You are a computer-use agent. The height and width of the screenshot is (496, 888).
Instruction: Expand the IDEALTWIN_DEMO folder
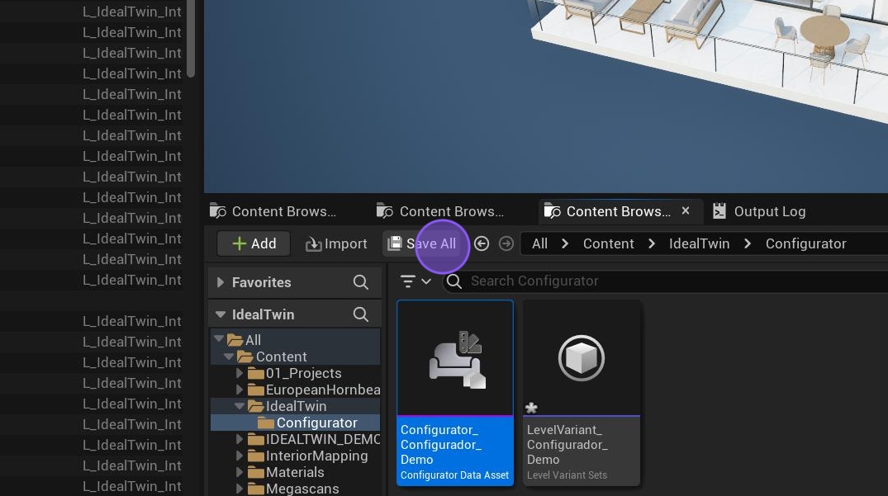[239, 439]
